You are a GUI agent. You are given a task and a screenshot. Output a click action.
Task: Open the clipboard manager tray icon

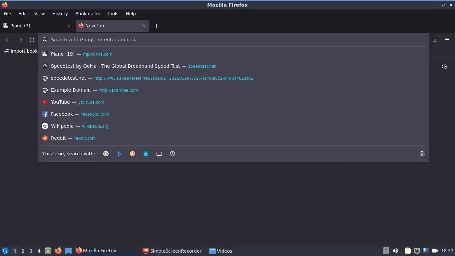coord(408,251)
